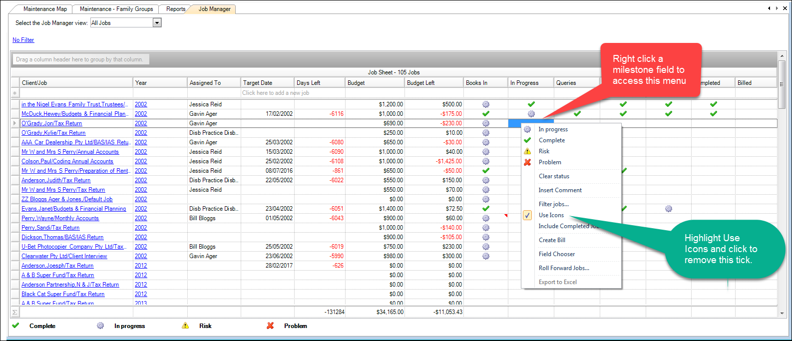Click the yellow Risk warning icon in menu
The height and width of the screenshot is (341, 792).
(x=527, y=151)
